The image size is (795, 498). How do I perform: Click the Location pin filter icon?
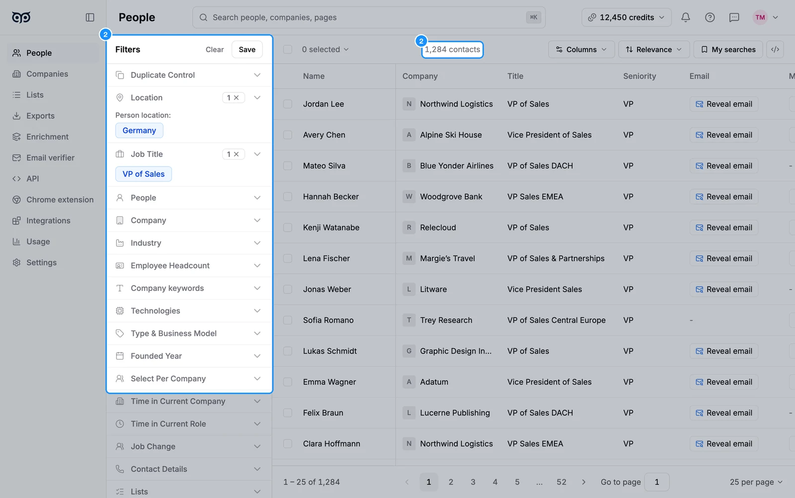point(120,98)
